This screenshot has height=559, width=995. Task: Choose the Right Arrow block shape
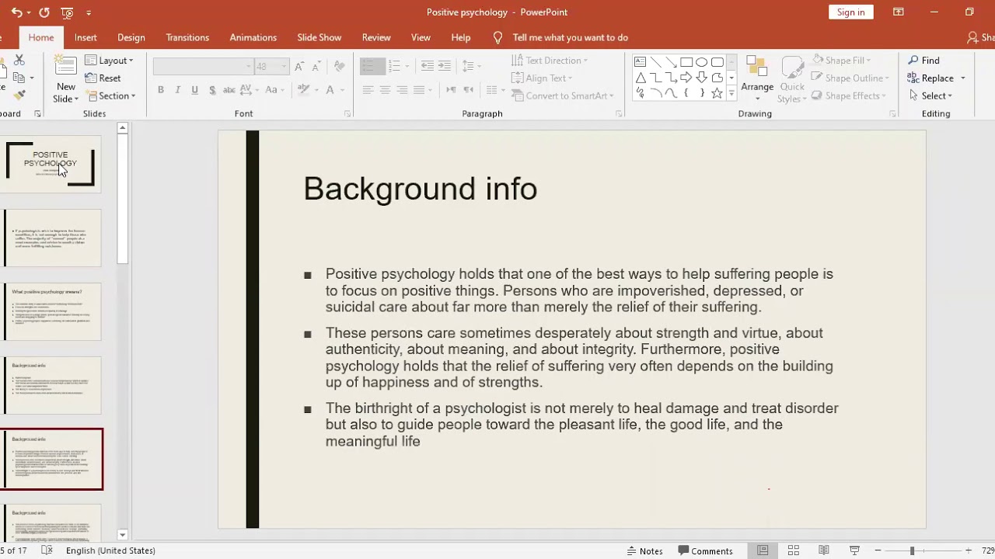tap(686, 78)
